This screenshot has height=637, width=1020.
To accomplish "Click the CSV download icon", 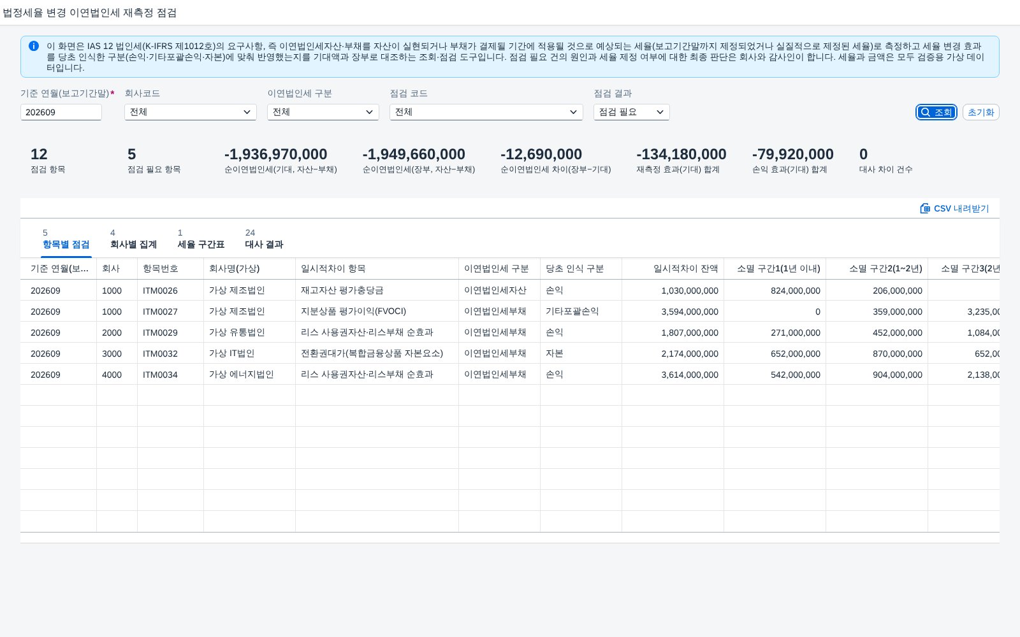I will pyautogui.click(x=925, y=208).
